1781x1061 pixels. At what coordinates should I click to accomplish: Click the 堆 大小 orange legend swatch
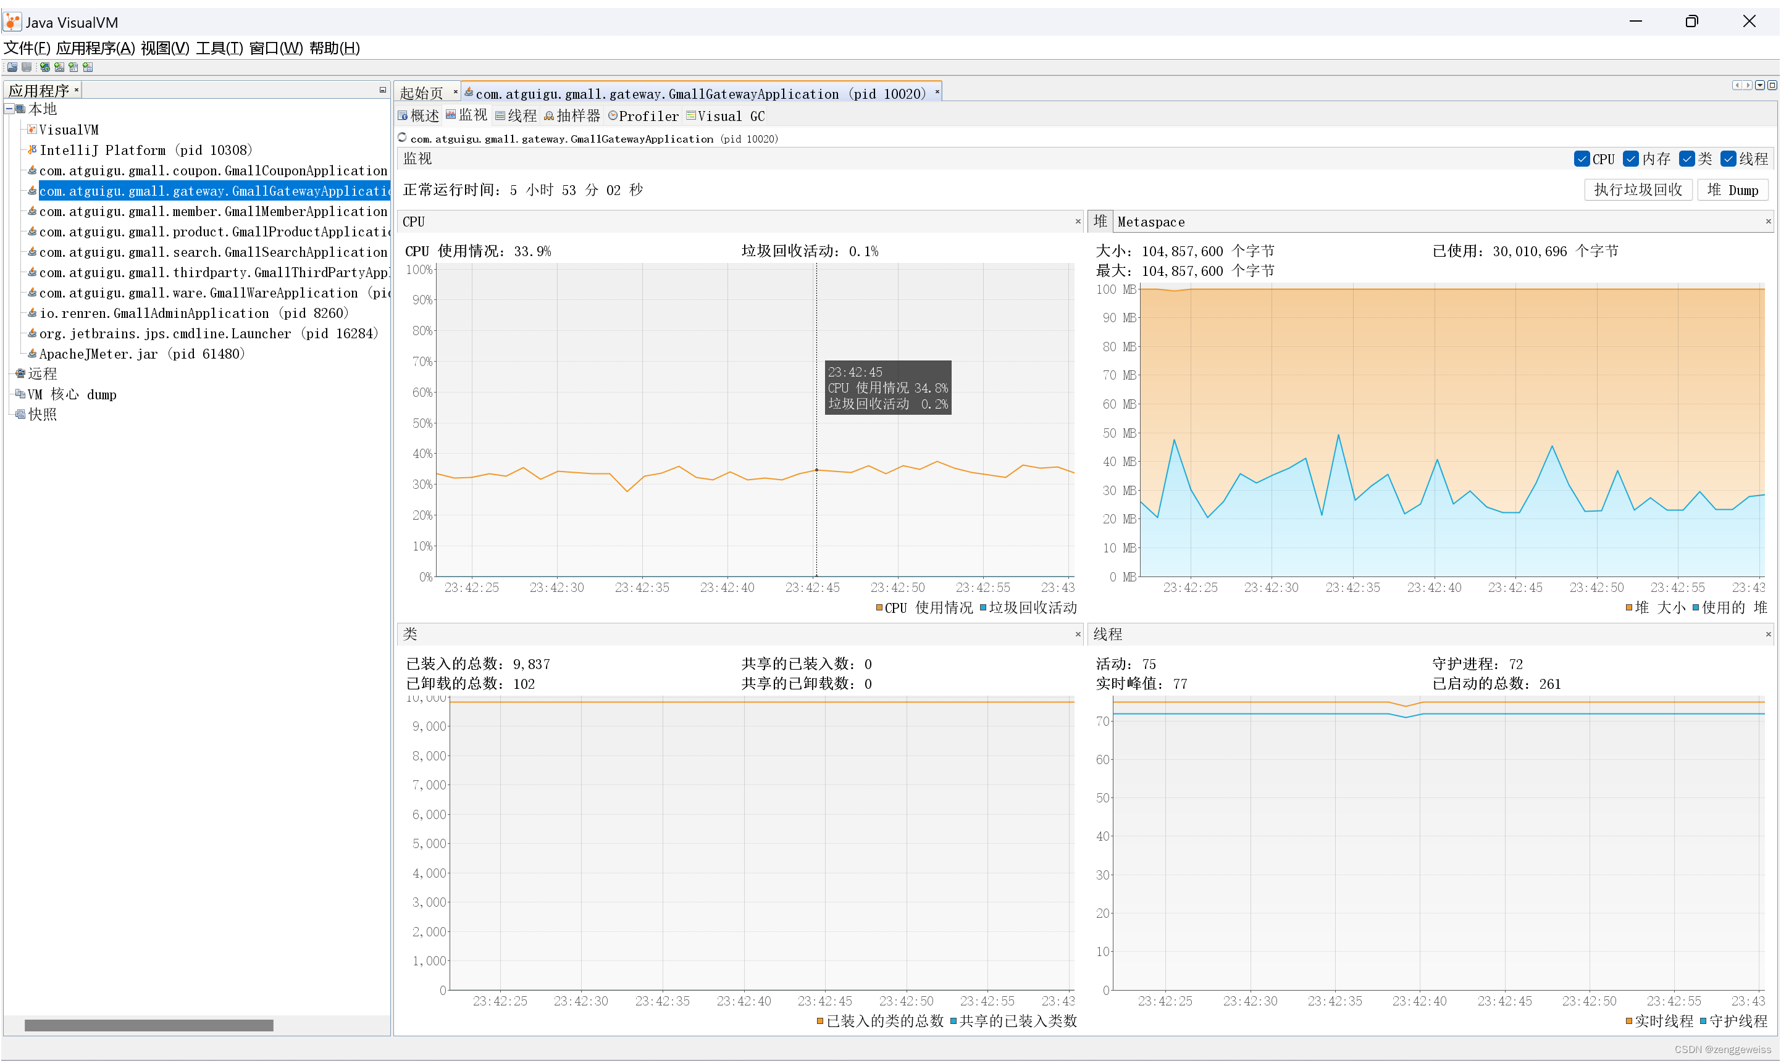(1628, 608)
